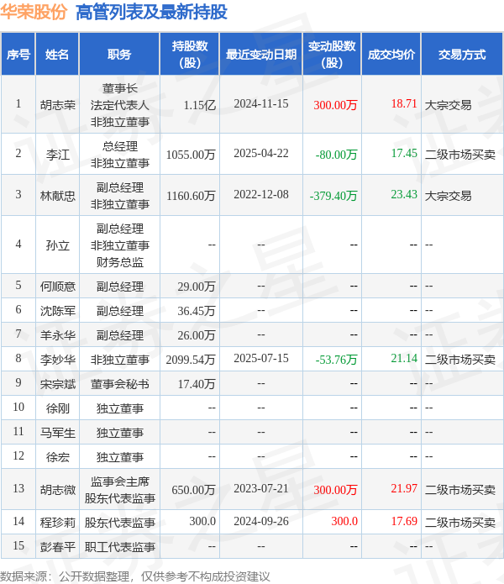Click the price 23.43
This screenshot has height=584, width=504.
[404, 194]
